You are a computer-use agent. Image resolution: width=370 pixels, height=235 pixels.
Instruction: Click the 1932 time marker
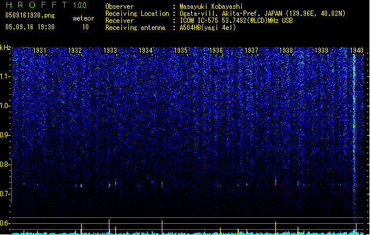pyautogui.click(x=75, y=50)
